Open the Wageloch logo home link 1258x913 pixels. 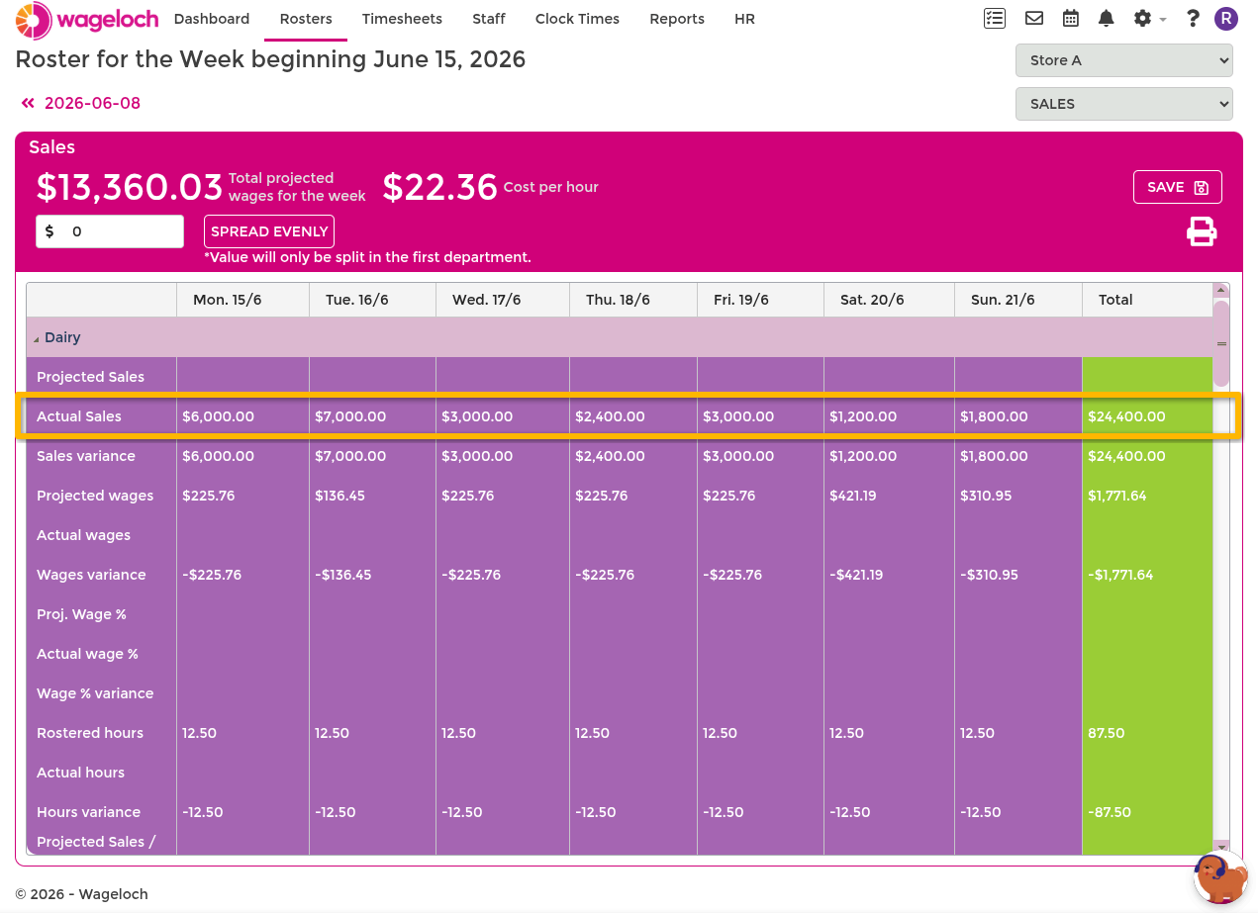point(87,19)
